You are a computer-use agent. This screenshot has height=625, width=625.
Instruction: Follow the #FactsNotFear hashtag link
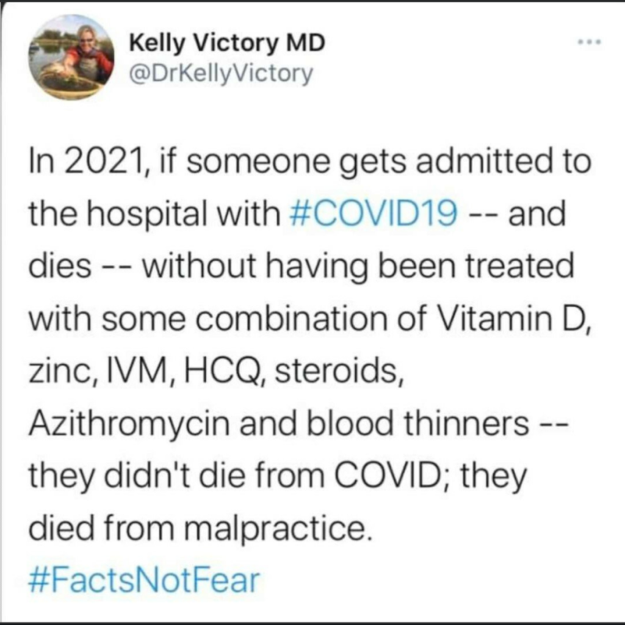(x=144, y=580)
